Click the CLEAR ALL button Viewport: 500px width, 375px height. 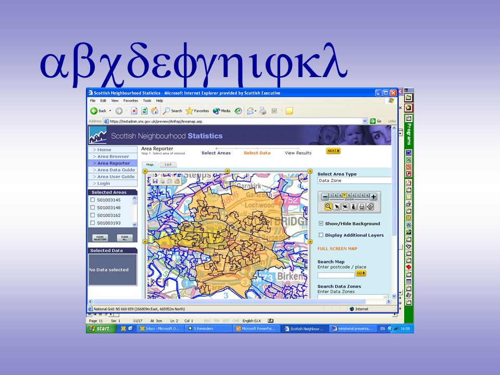tap(124, 238)
